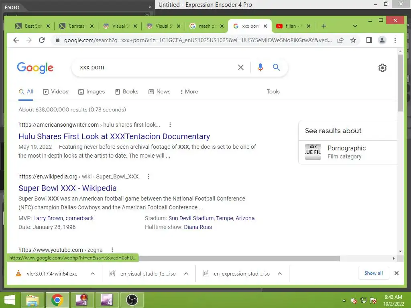Select the Videos search filter

point(55,92)
